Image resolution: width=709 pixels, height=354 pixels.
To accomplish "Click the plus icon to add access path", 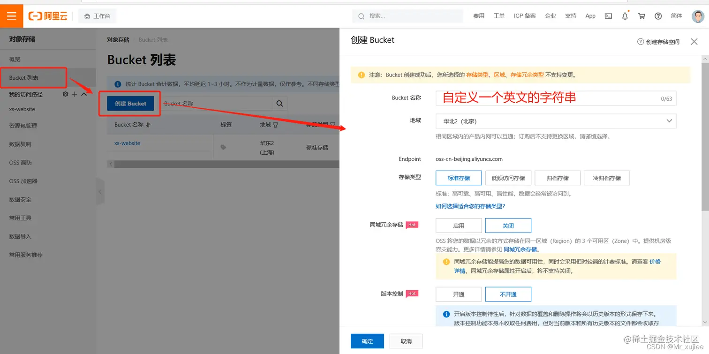I will coord(74,94).
